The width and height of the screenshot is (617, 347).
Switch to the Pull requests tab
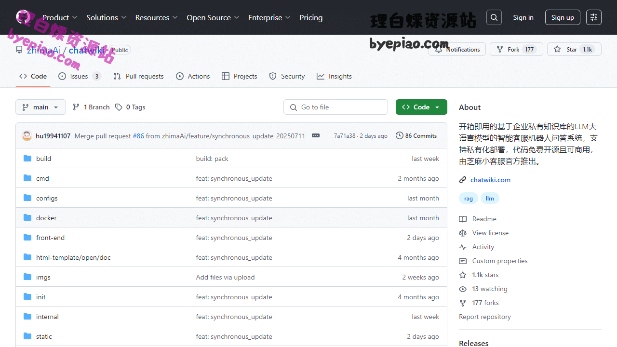(138, 76)
